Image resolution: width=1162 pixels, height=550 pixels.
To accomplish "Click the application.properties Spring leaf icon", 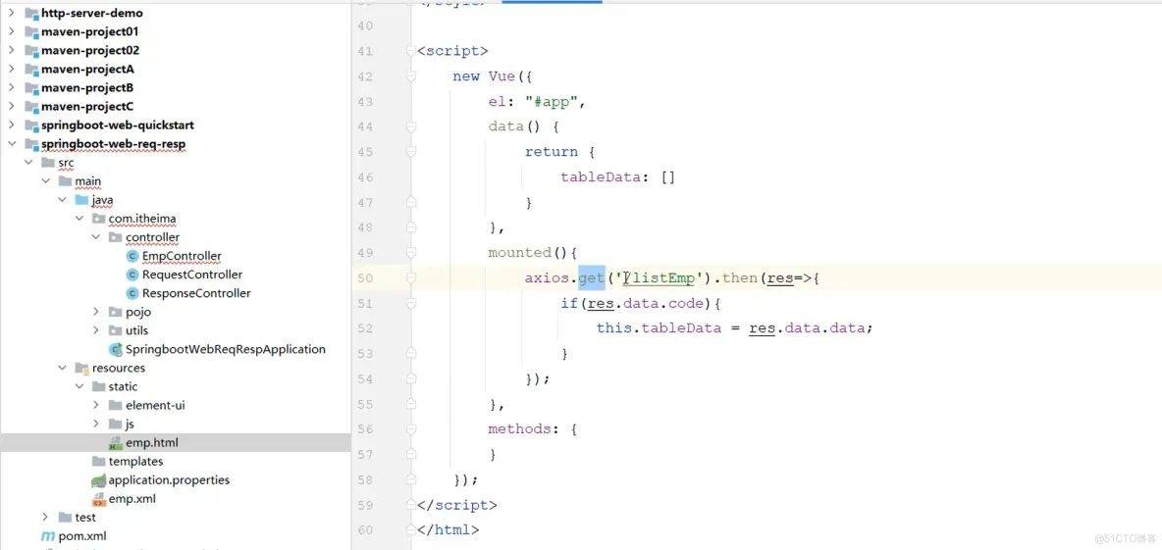I will [x=98, y=480].
